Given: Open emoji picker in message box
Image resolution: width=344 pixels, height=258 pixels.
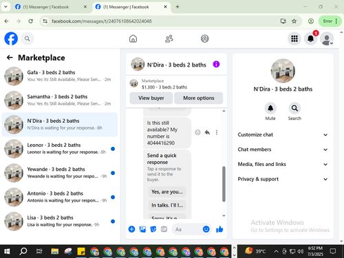Looking at the screenshot, I should (206, 229).
